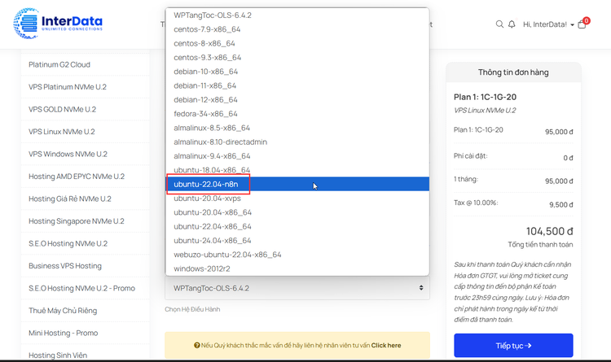The image size is (611, 362).
Task: Pick debian-11-x86_64 from the list
Action: point(297,85)
